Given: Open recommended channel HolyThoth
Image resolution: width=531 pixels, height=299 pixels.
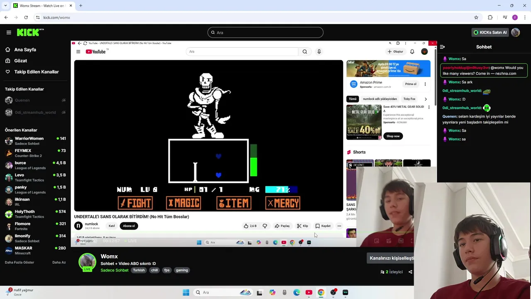Looking at the screenshot, I should (35, 214).
